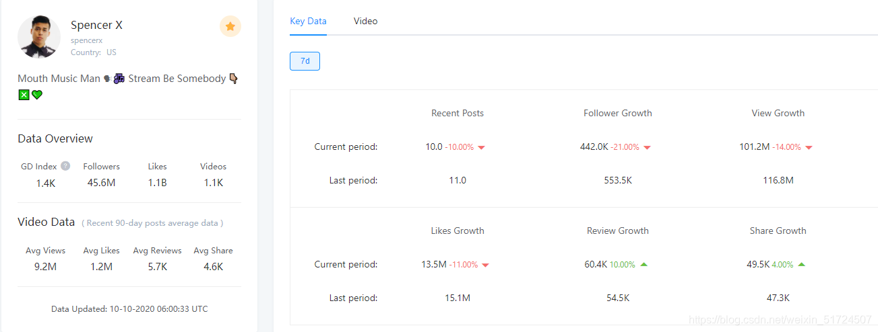Viewport: 878px width, 332px height.
Task: Click the Review Growth green up arrow
Action: coord(644,264)
